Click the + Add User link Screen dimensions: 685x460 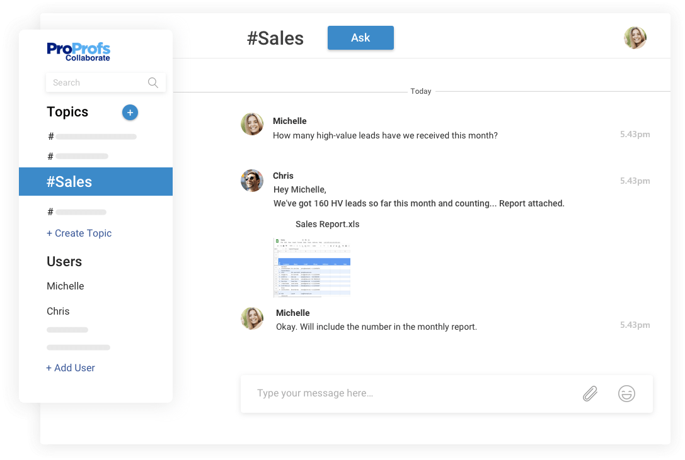(71, 368)
